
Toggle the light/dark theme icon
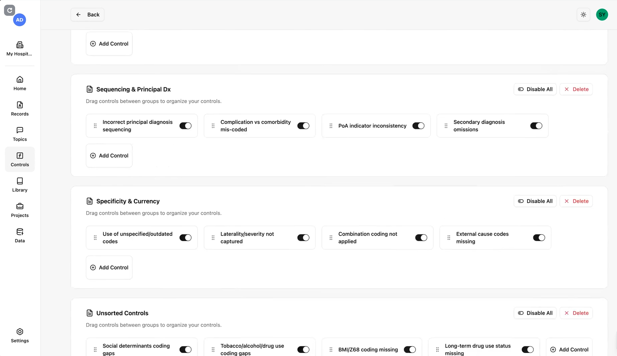583,15
